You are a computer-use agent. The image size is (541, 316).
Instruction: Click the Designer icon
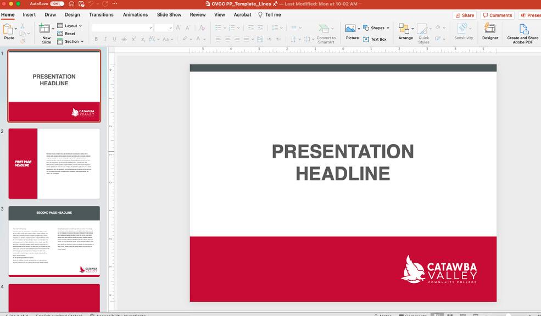point(490,29)
